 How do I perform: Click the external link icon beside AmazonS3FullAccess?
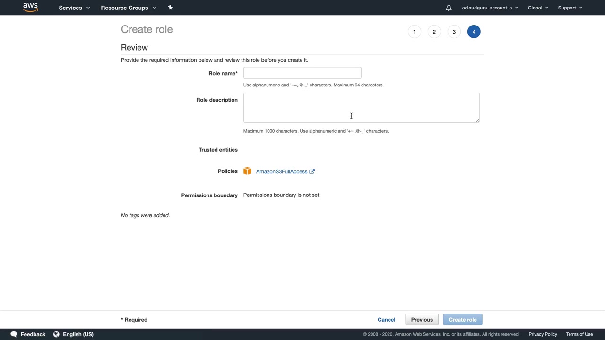[x=312, y=171]
